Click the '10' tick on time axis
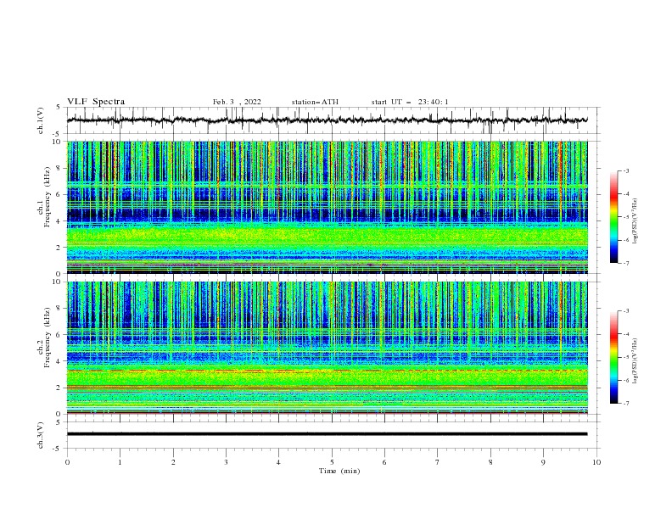Screen dimensions: 672x519 point(596,462)
